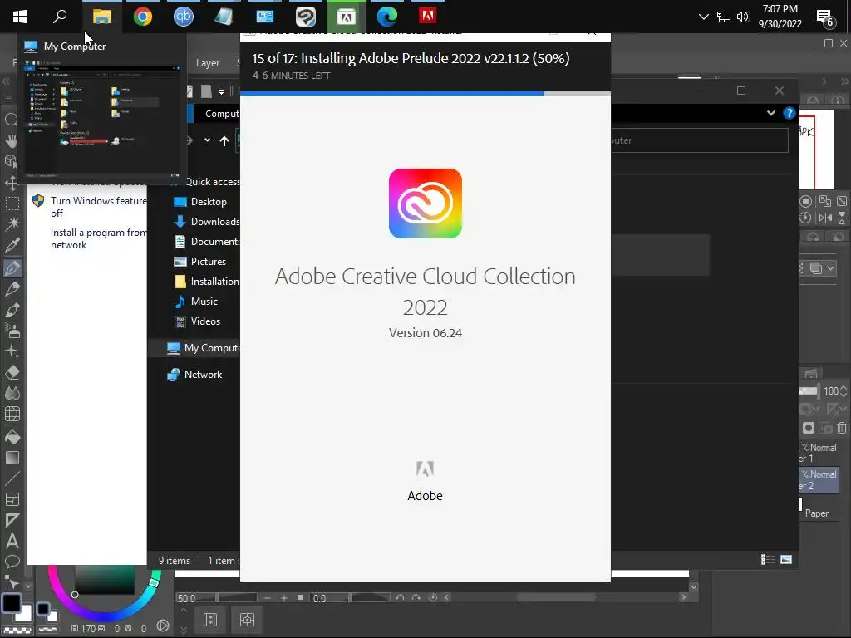This screenshot has height=638, width=851.
Task: Select the Text tool
Action: (x=12, y=541)
